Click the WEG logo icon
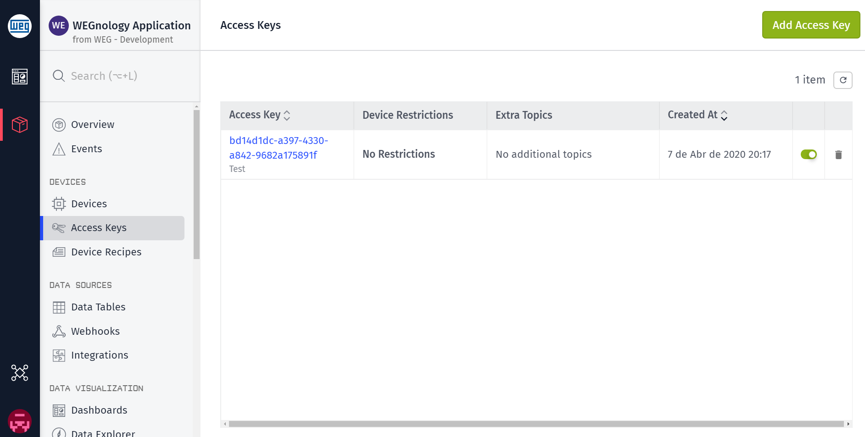The image size is (865, 437). point(20,26)
